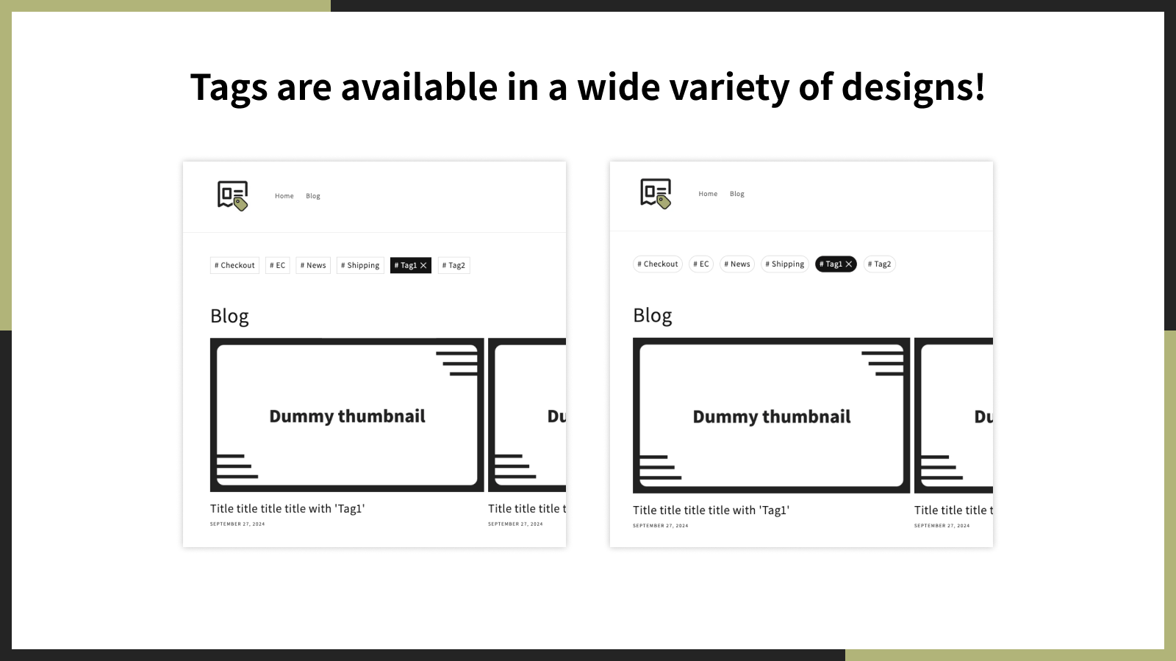1176x661 pixels.
Task: Go to Home in the rounded-tag preview header
Action: coord(708,194)
